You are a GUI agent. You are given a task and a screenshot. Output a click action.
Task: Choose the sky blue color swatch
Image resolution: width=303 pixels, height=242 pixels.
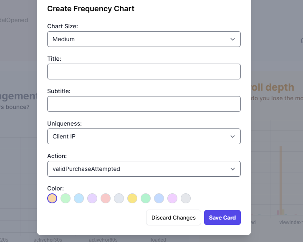pyautogui.click(x=79, y=198)
